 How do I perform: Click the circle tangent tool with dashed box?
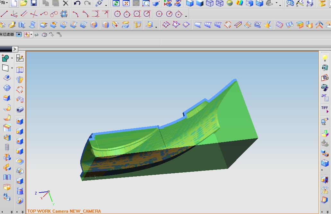pyautogui.click(x=137, y=14)
